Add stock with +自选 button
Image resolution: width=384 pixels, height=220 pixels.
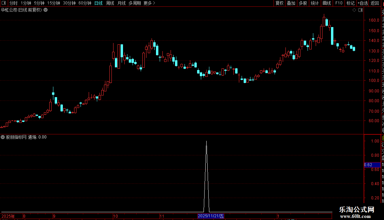tap(363, 3)
